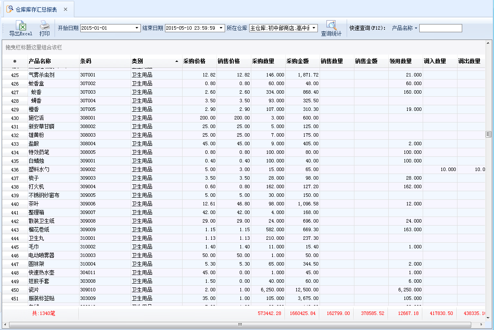Click the asterisk row indicator column header
This screenshot has width=494, height=330.
(x=15, y=61)
